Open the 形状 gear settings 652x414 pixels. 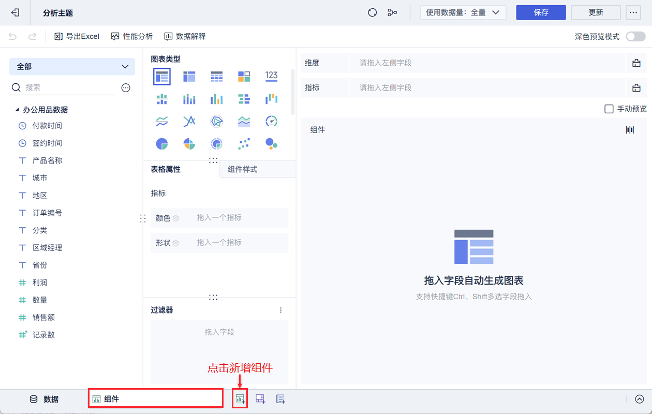pyautogui.click(x=175, y=243)
